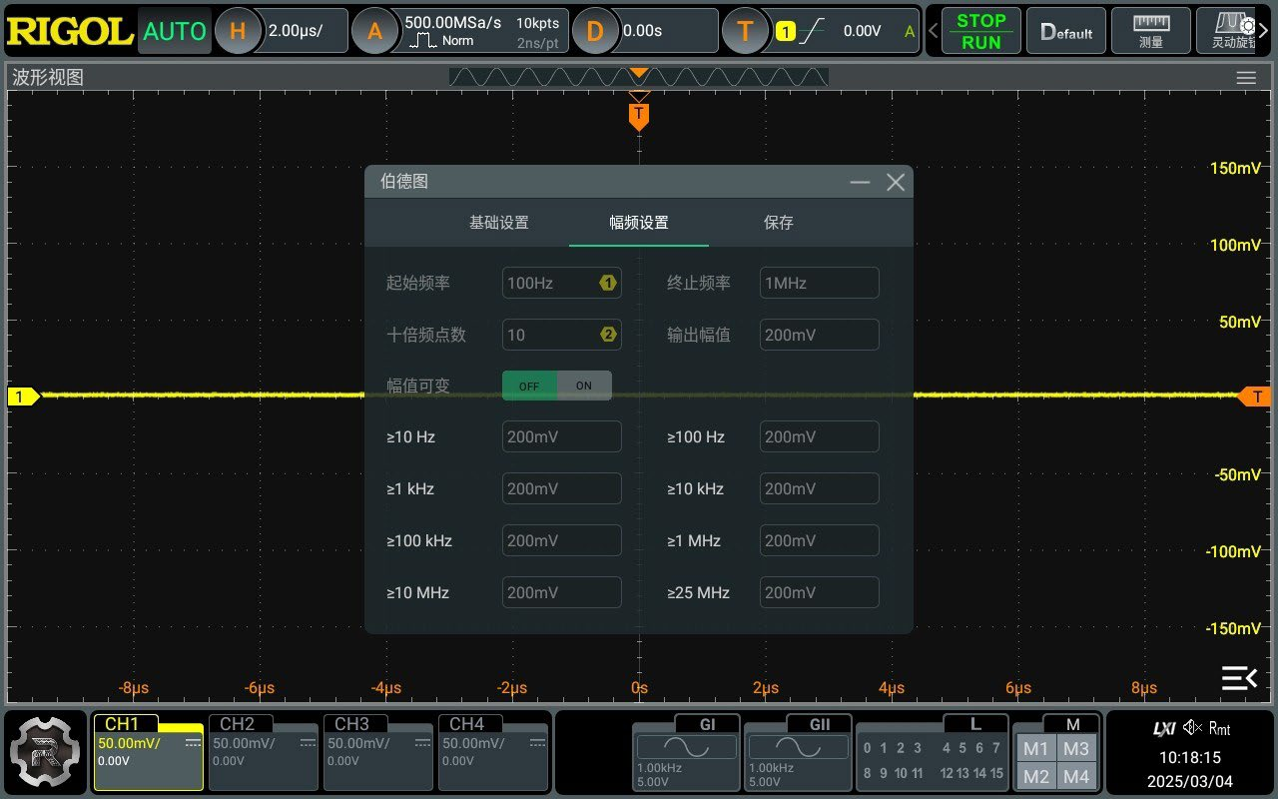The image size is (1278, 799).
Task: Toggle STOP/RUN acquisition button
Action: pyautogui.click(x=980, y=31)
